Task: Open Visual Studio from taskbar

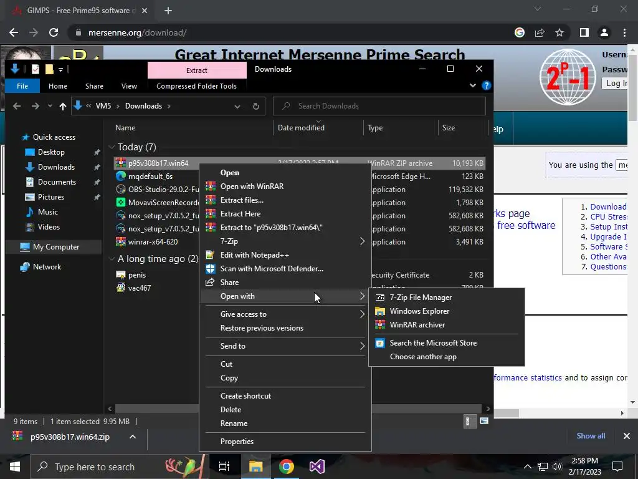Action: (317, 467)
